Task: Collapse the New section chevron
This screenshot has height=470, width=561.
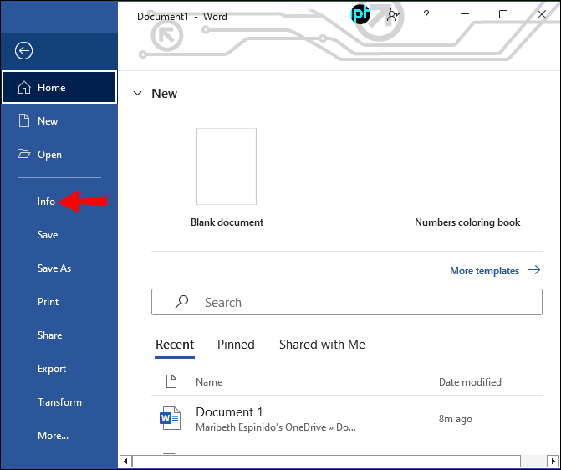Action: pyautogui.click(x=138, y=94)
